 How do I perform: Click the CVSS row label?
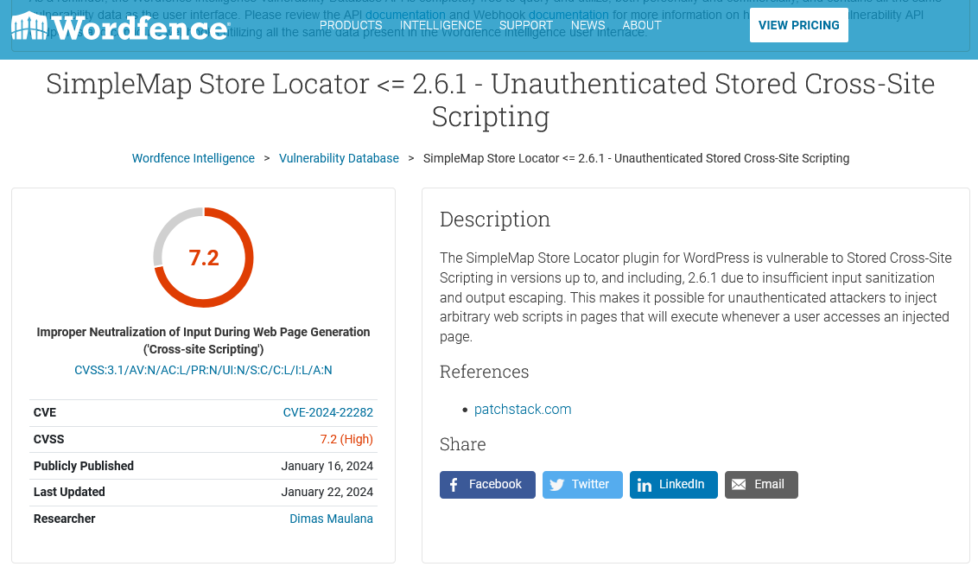coord(48,439)
